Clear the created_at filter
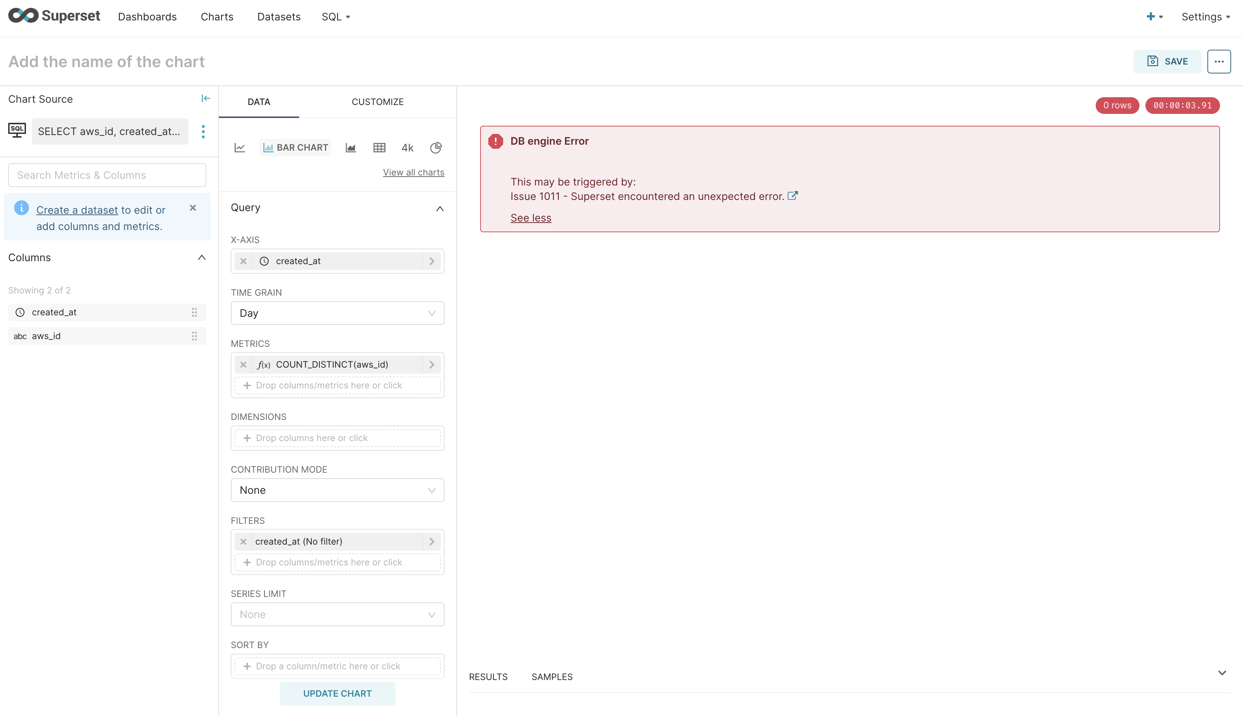 (x=243, y=541)
